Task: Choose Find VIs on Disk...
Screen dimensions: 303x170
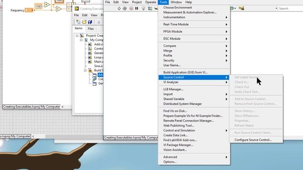Action: coord(175,111)
